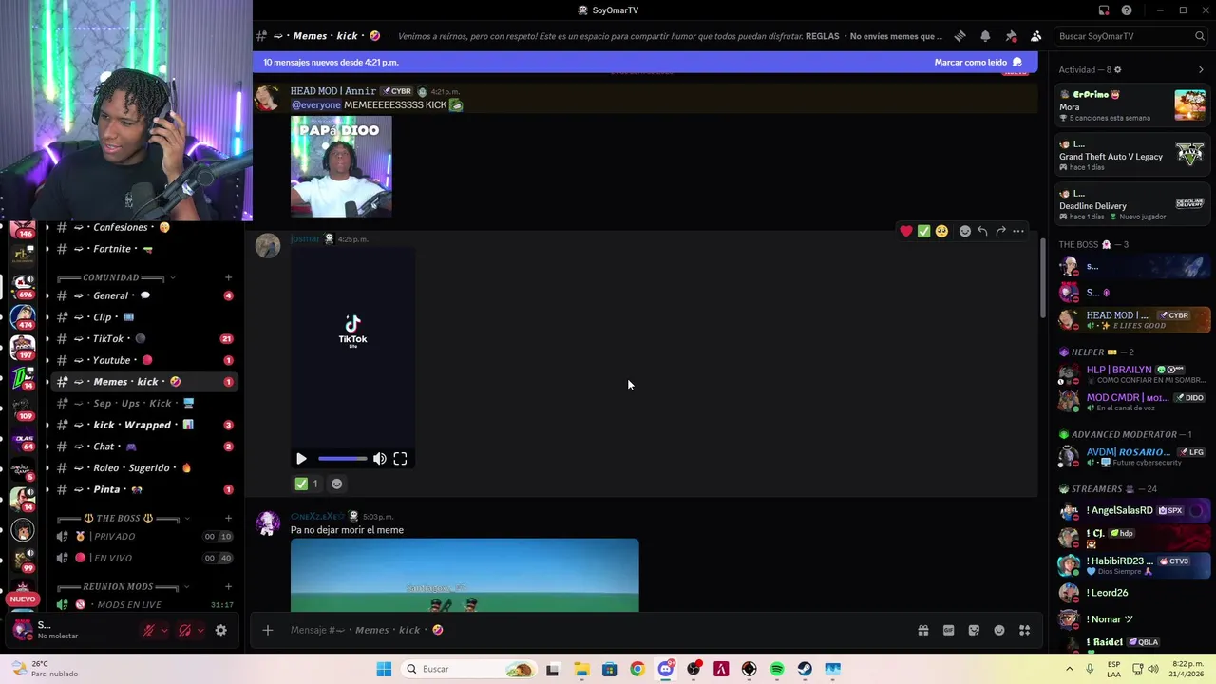The height and width of the screenshot is (684, 1216).
Task: Add heart reaction to message
Action: click(x=906, y=231)
